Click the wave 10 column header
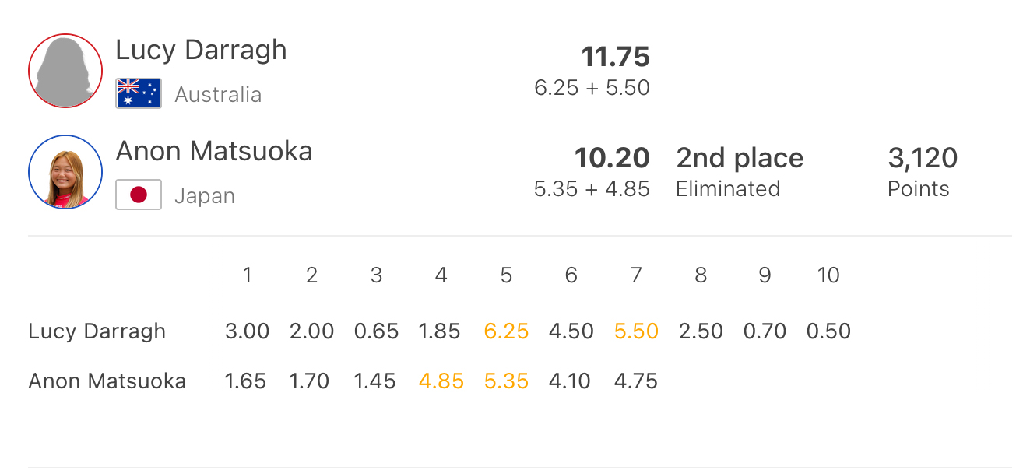 [828, 275]
